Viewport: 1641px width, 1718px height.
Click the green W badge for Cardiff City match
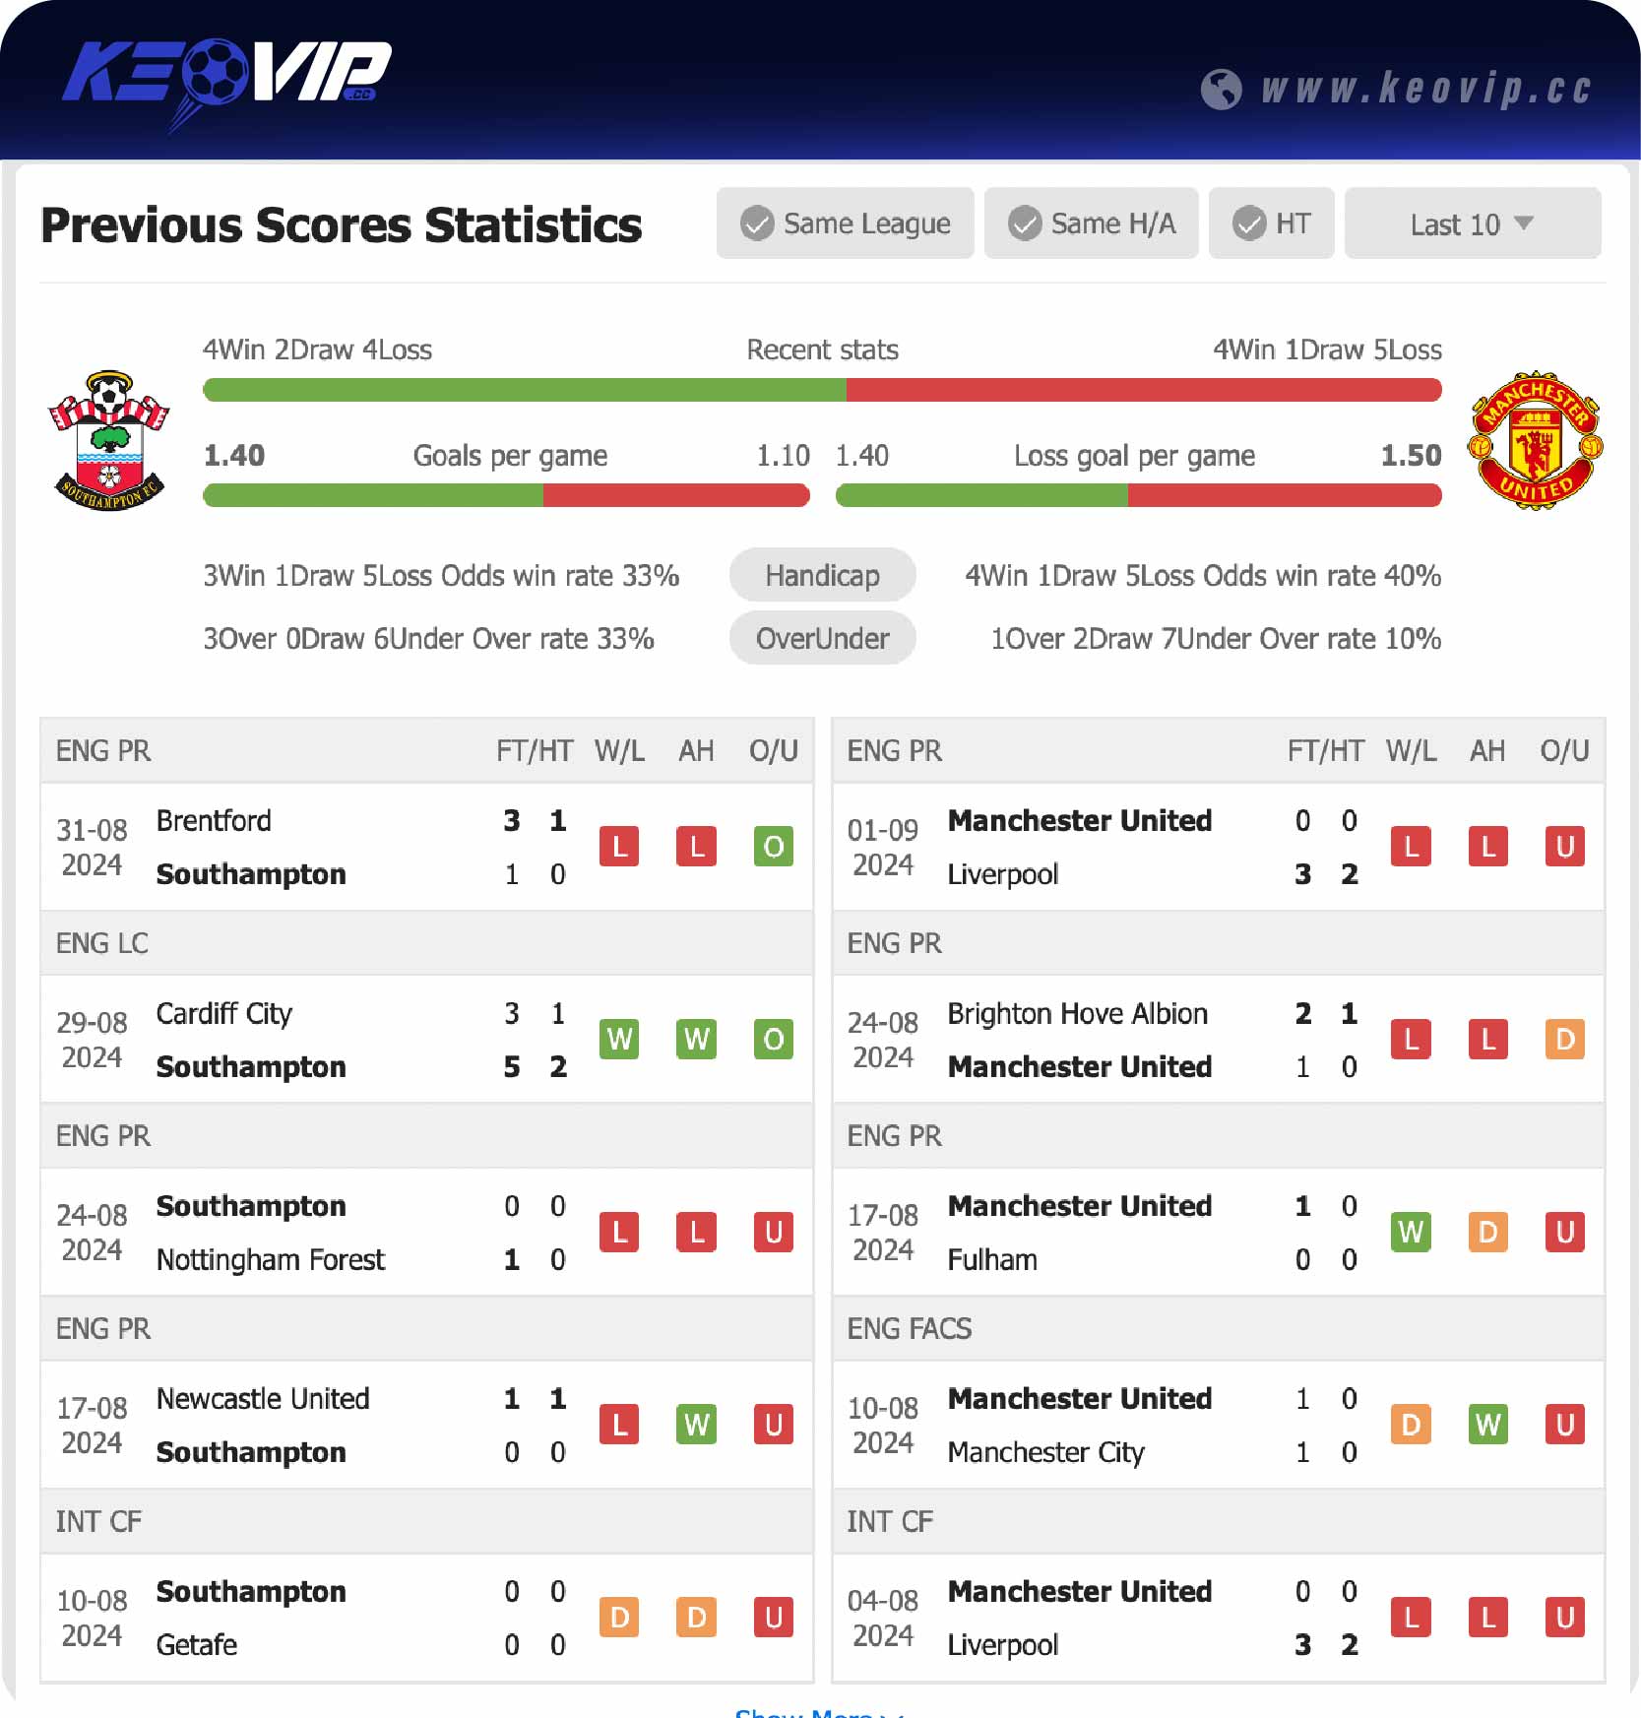[619, 1039]
